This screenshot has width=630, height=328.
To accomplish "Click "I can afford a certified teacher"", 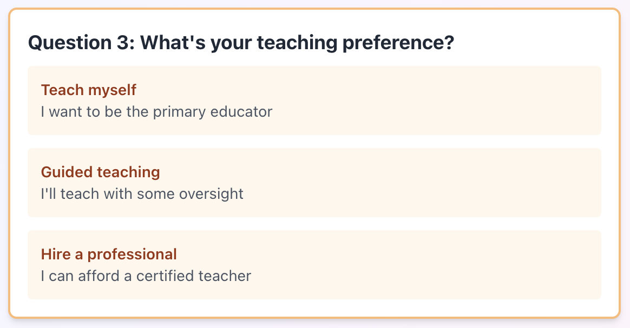I will tap(146, 276).
